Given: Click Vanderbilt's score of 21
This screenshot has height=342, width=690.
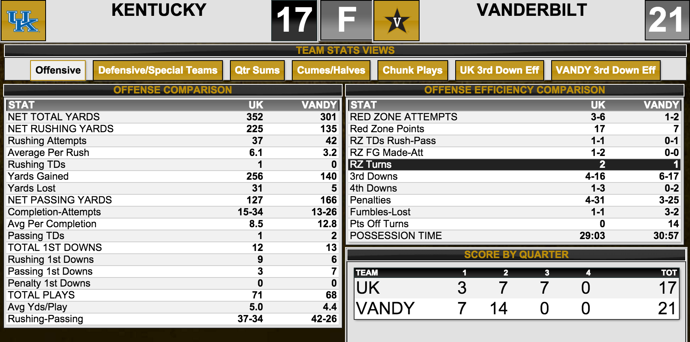Looking at the screenshot, I should (667, 21).
